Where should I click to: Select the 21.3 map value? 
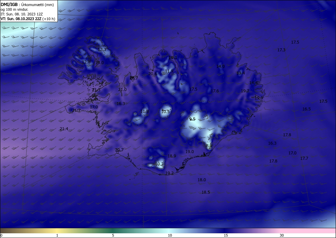point(96,90)
